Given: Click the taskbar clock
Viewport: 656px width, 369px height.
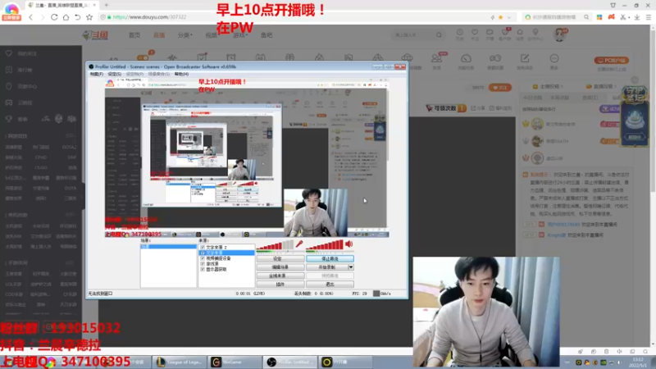Looking at the screenshot, I should (x=638, y=362).
